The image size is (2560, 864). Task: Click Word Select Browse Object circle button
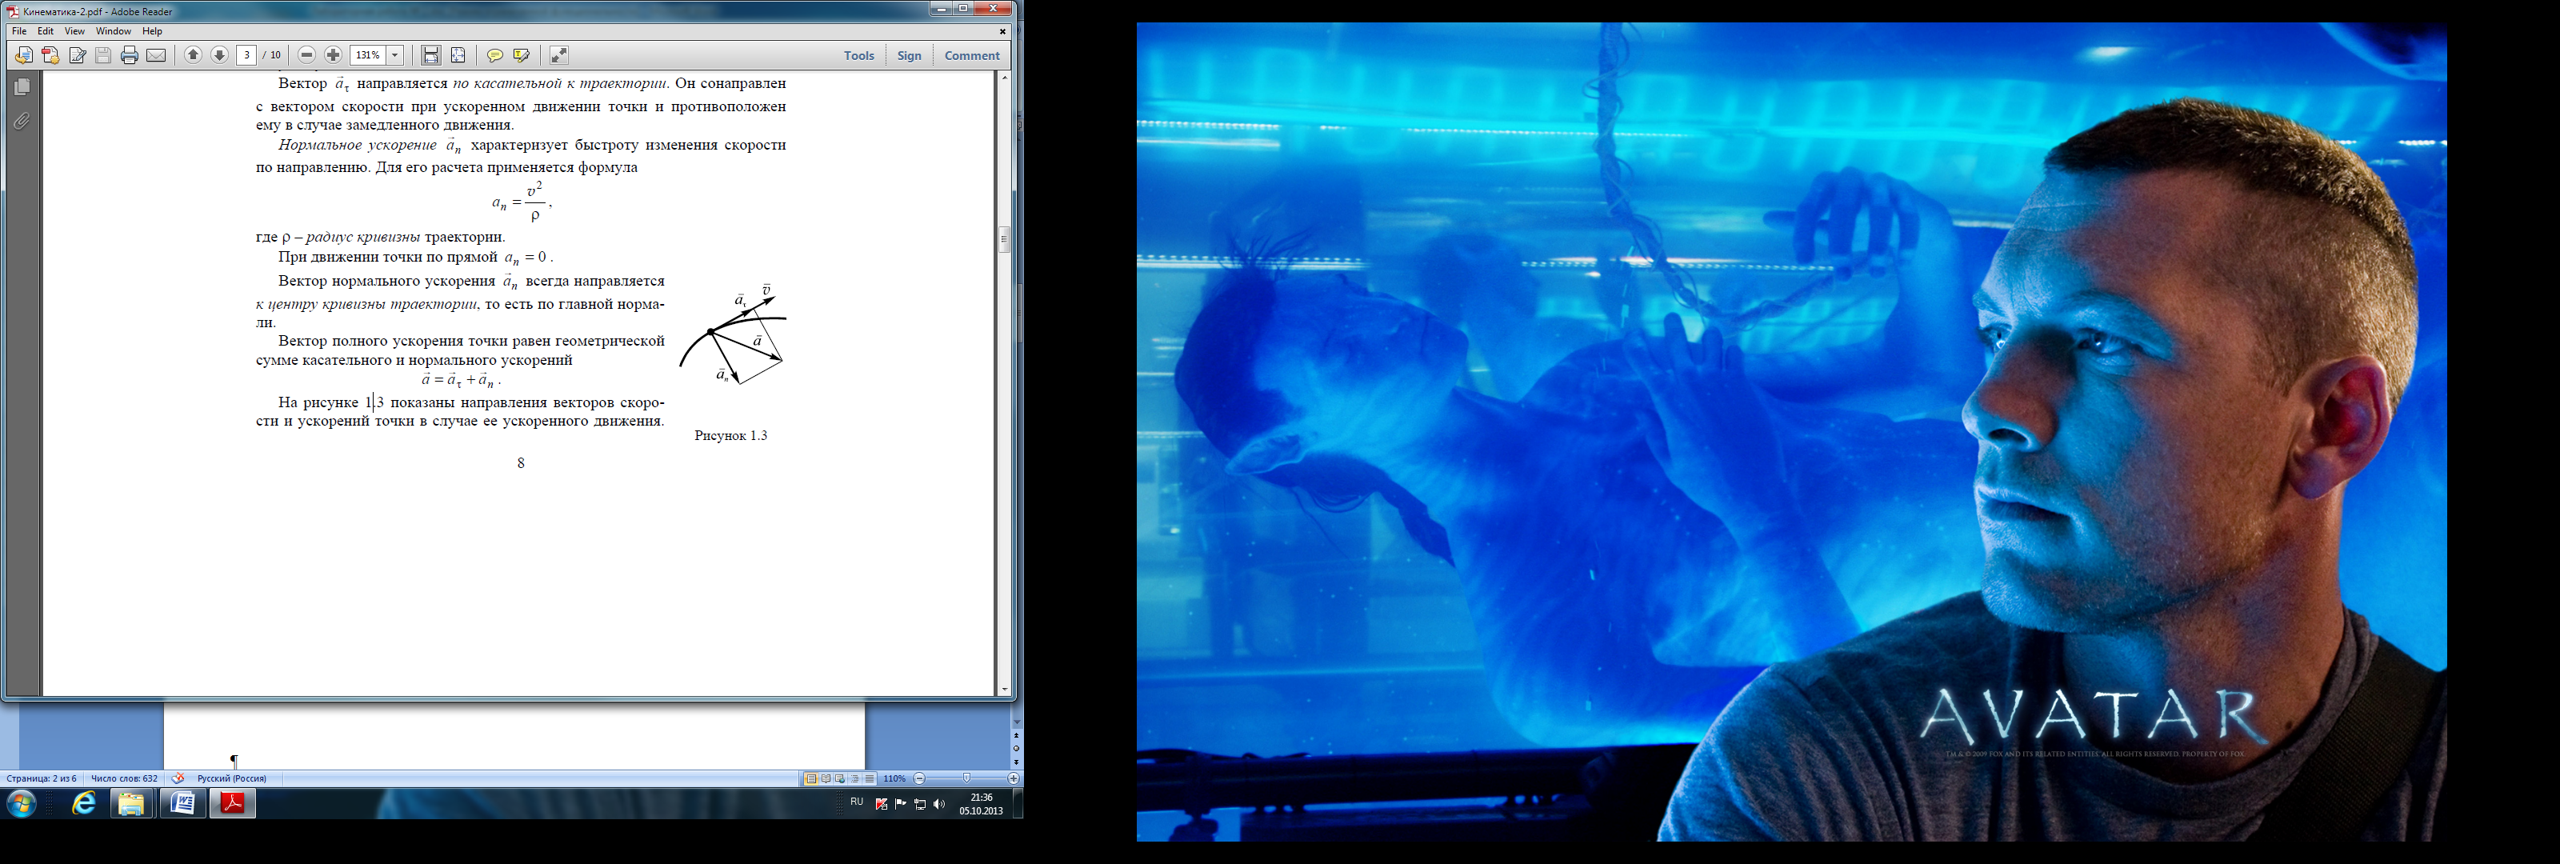tap(1016, 749)
